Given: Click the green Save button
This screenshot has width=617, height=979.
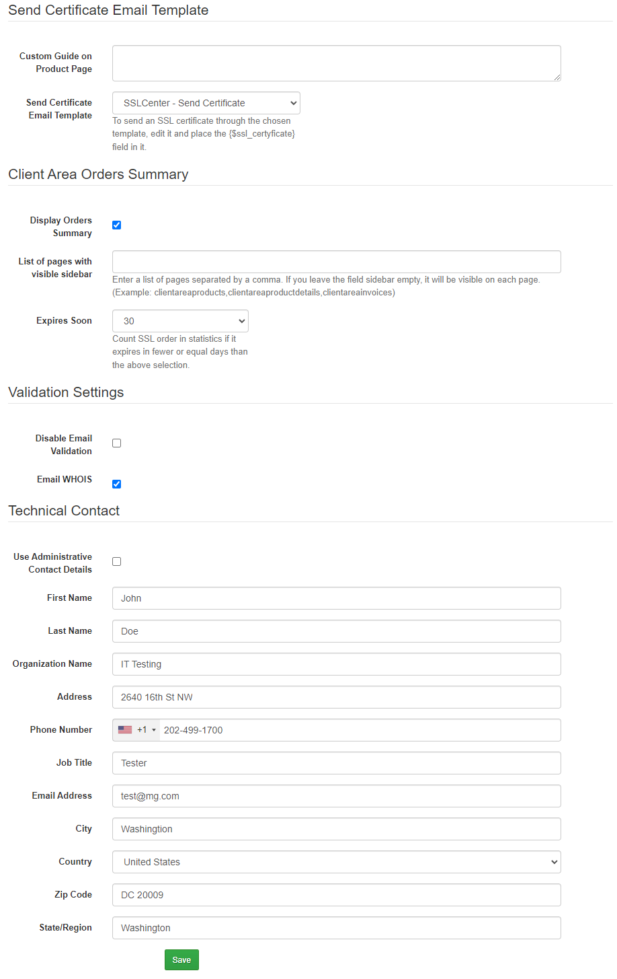Looking at the screenshot, I should click(181, 959).
